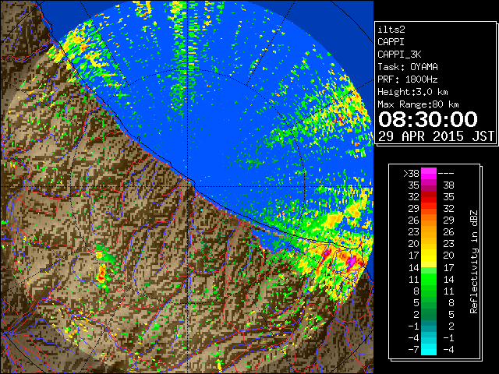Image resolution: width=499 pixels, height=374 pixels.
Task: Click the 'Max Range:80 km' line
Action: (x=418, y=104)
